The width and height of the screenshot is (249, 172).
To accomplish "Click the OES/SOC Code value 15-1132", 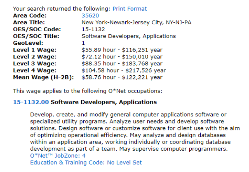I will click(93, 29).
